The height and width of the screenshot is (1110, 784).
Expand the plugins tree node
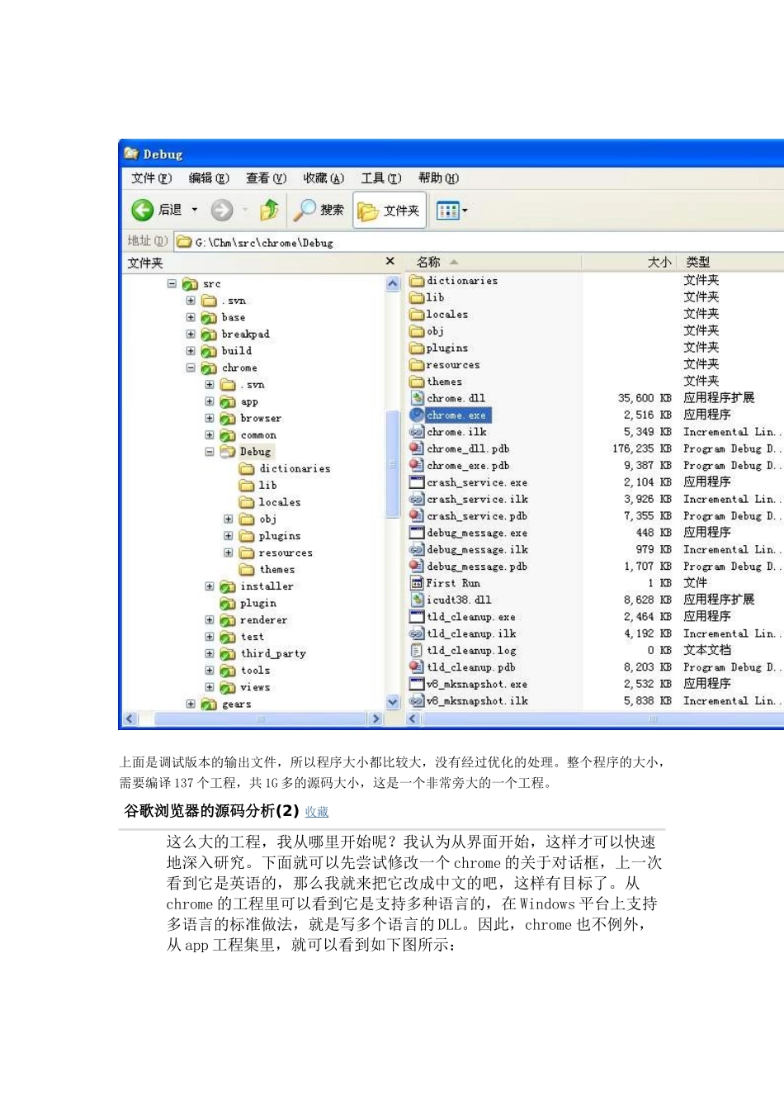tap(228, 535)
